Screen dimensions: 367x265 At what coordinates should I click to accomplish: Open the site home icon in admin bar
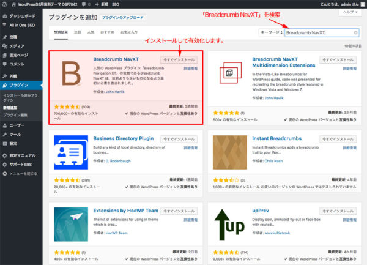pyautogui.click(x=14, y=4)
